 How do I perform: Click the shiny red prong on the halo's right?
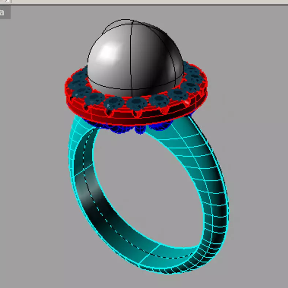(x=187, y=102)
